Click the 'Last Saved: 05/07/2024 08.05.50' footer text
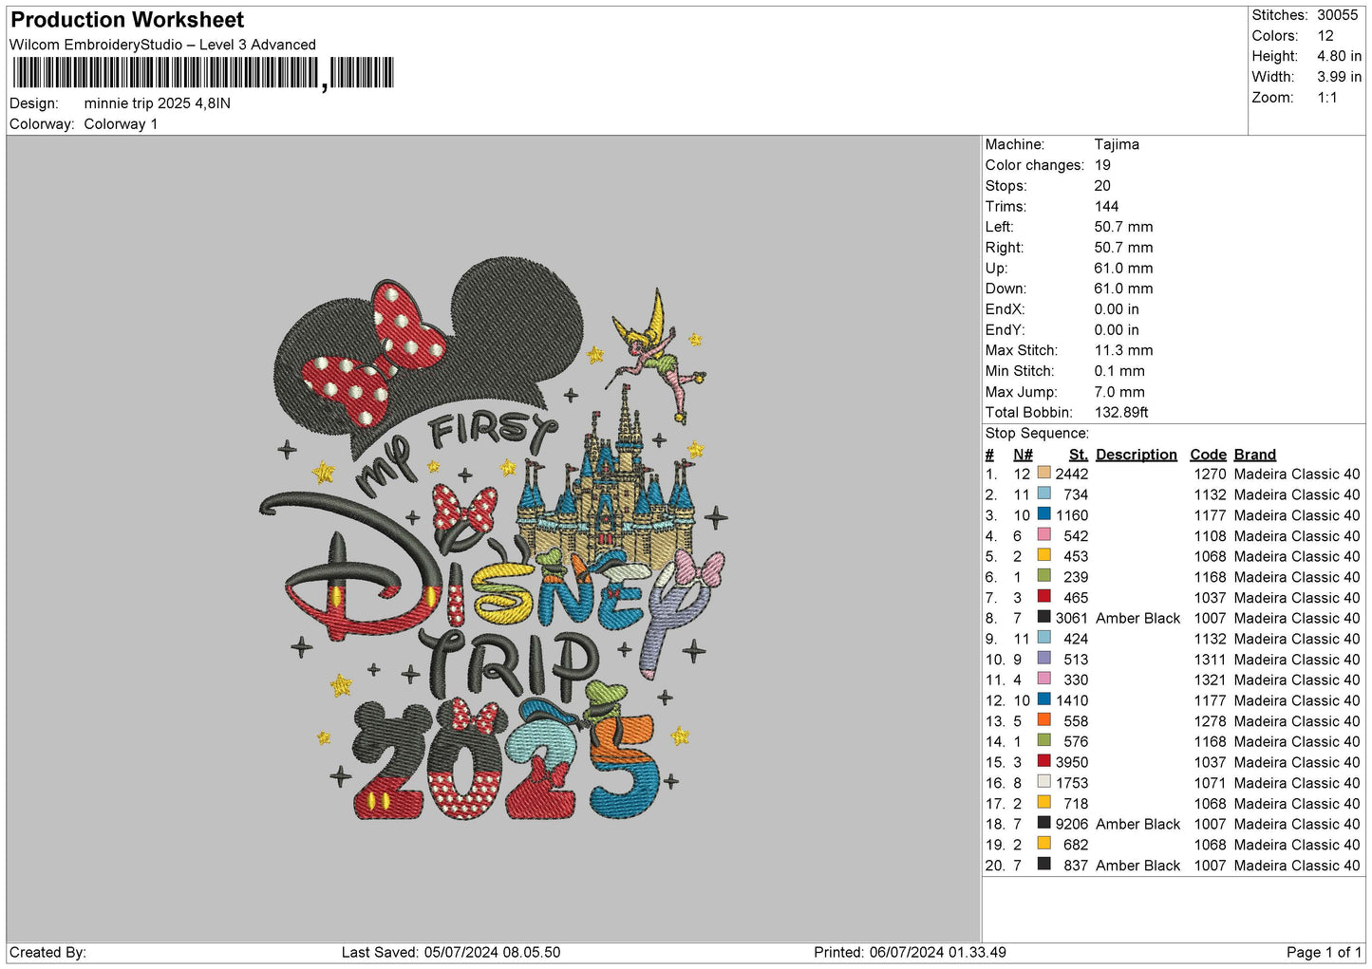Screen dimensions: 1372x969 pos(451,952)
